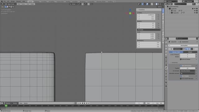This screenshot has height=112, width=199.
Task: Click the red X axis gizmo ball
Action: pos(133,13)
